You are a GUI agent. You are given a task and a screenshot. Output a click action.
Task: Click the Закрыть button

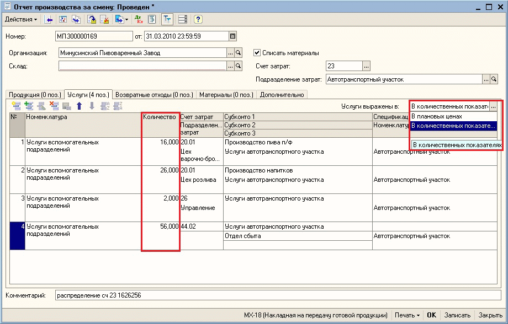click(490, 315)
